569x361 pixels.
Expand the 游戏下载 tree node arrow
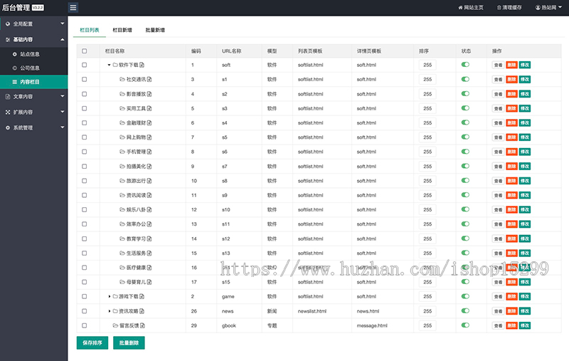tap(110, 296)
